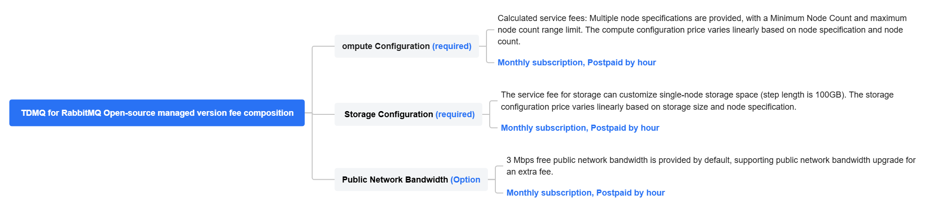Click the branch line leading to Public Network Bandwidth
929x211 pixels.
coord(323,179)
